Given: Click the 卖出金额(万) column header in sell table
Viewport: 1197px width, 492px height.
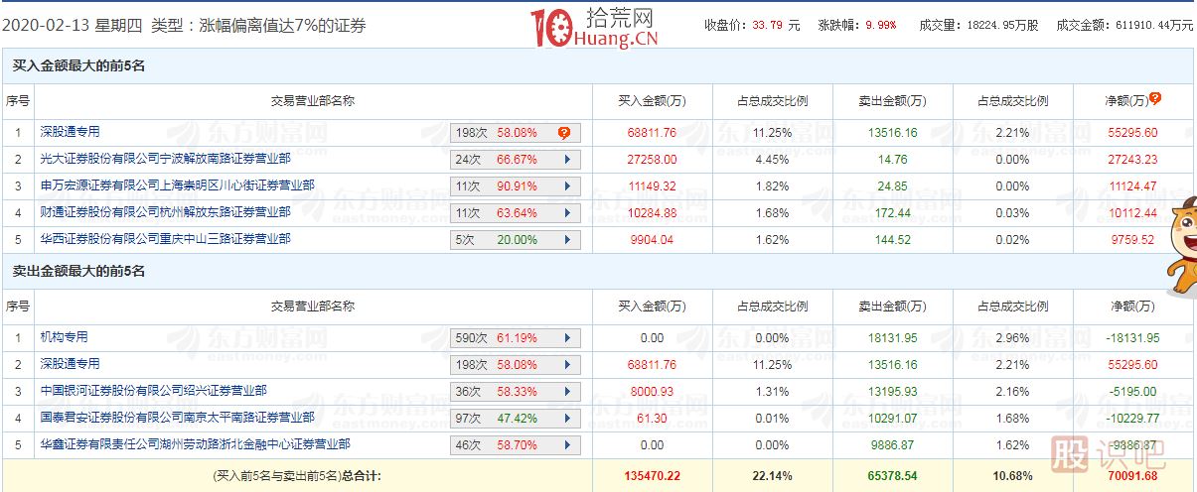Looking at the screenshot, I should click(x=892, y=307).
